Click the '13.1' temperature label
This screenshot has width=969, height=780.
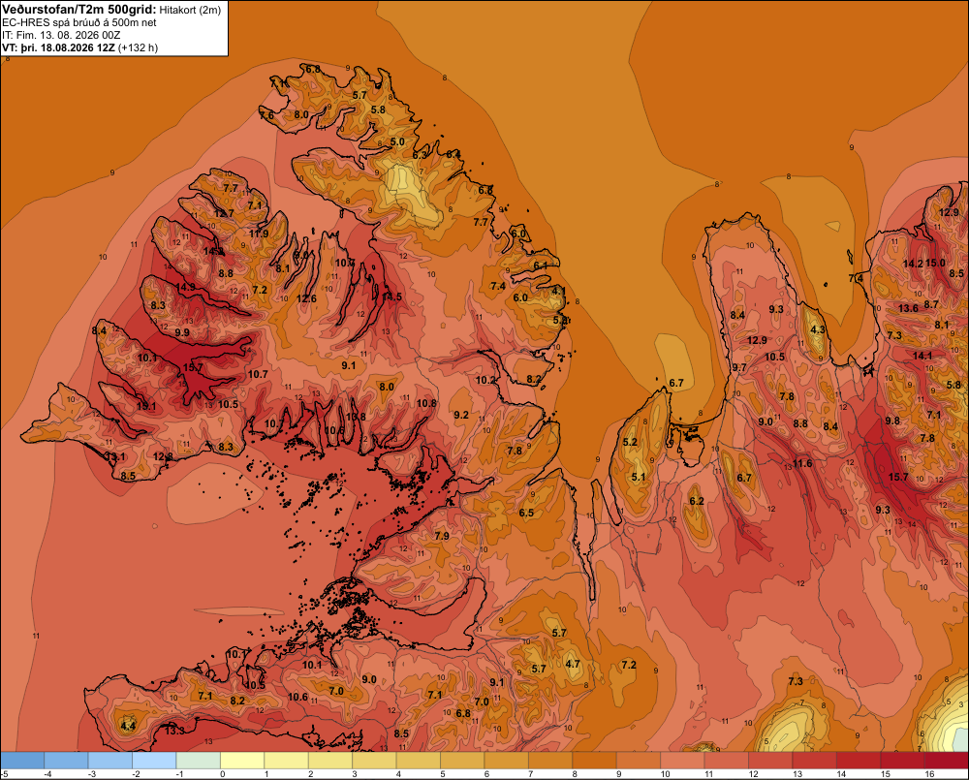pos(115,456)
